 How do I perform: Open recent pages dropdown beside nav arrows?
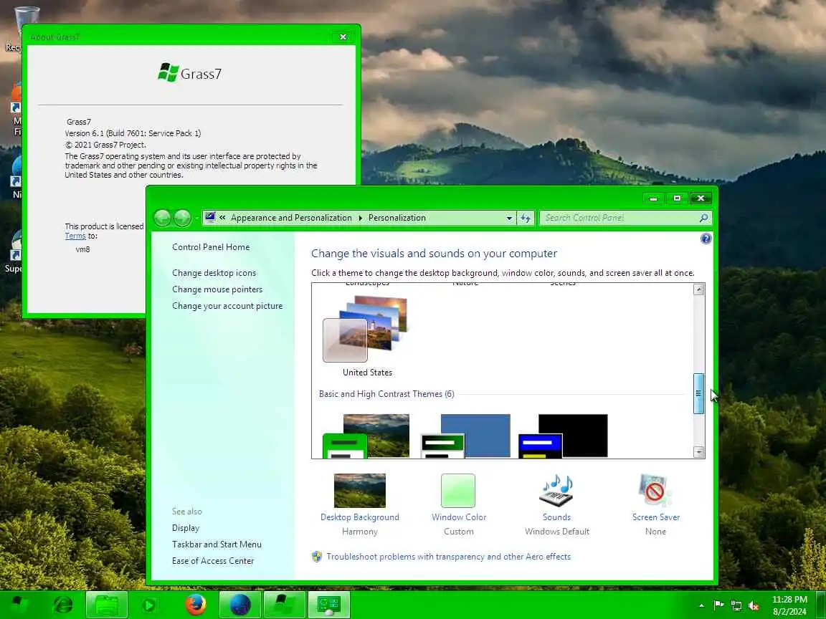(196, 218)
